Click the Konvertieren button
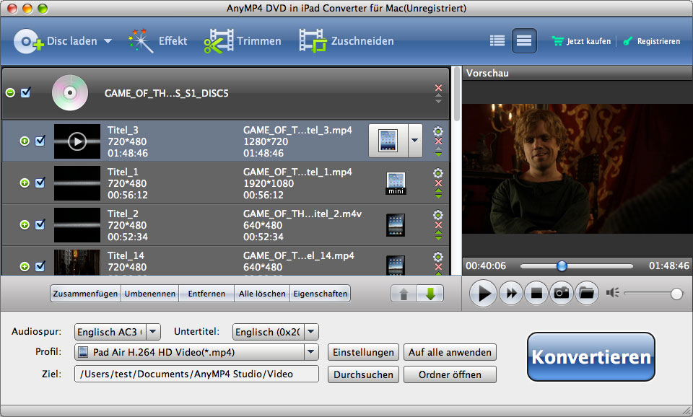693x417 pixels. pos(591,357)
